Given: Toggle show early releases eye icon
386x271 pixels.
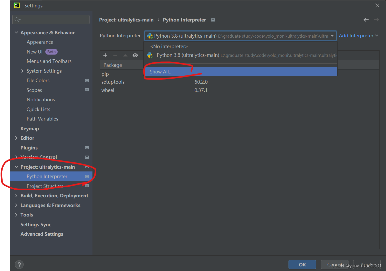Looking at the screenshot, I should tap(135, 55).
